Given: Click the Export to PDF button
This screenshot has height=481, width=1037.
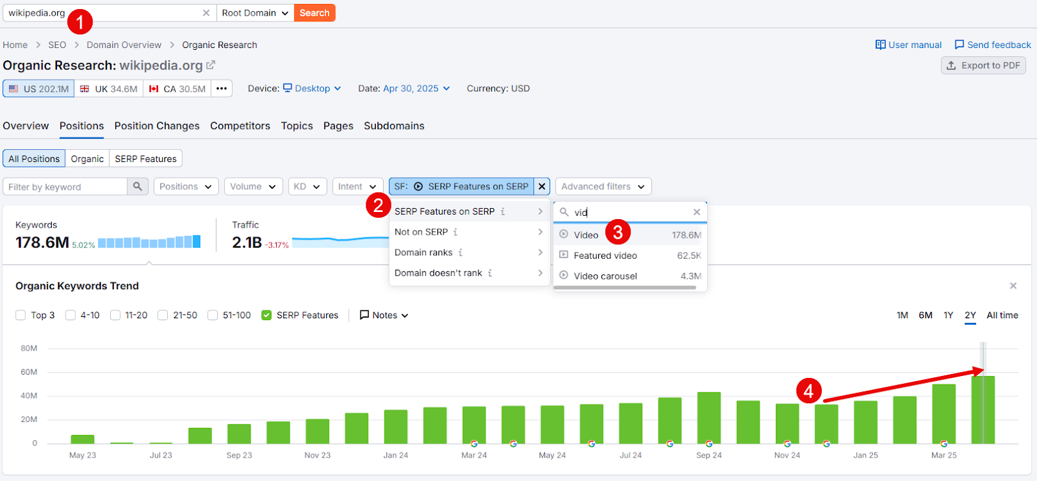Looking at the screenshot, I should tap(983, 65).
